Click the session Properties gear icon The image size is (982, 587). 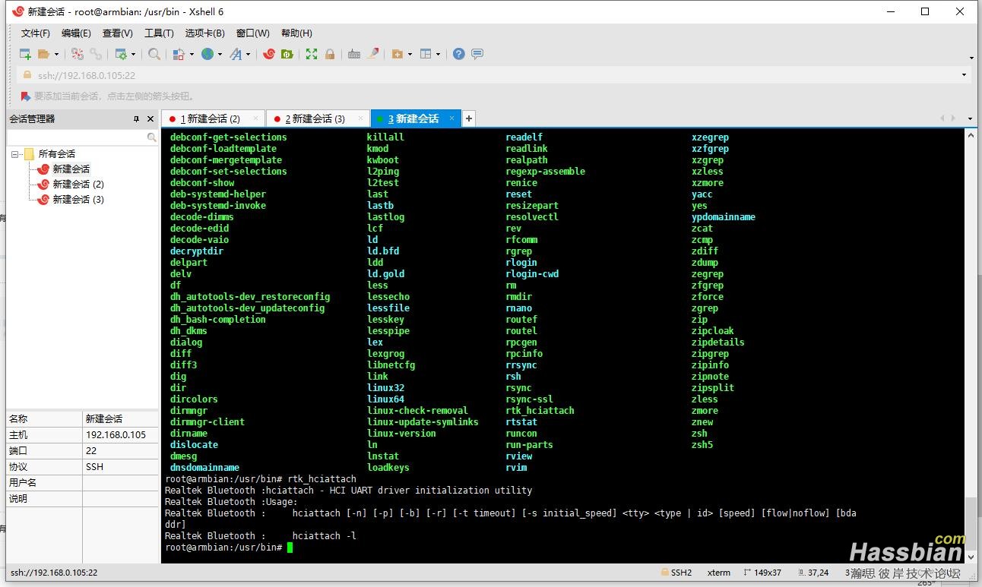(x=121, y=54)
